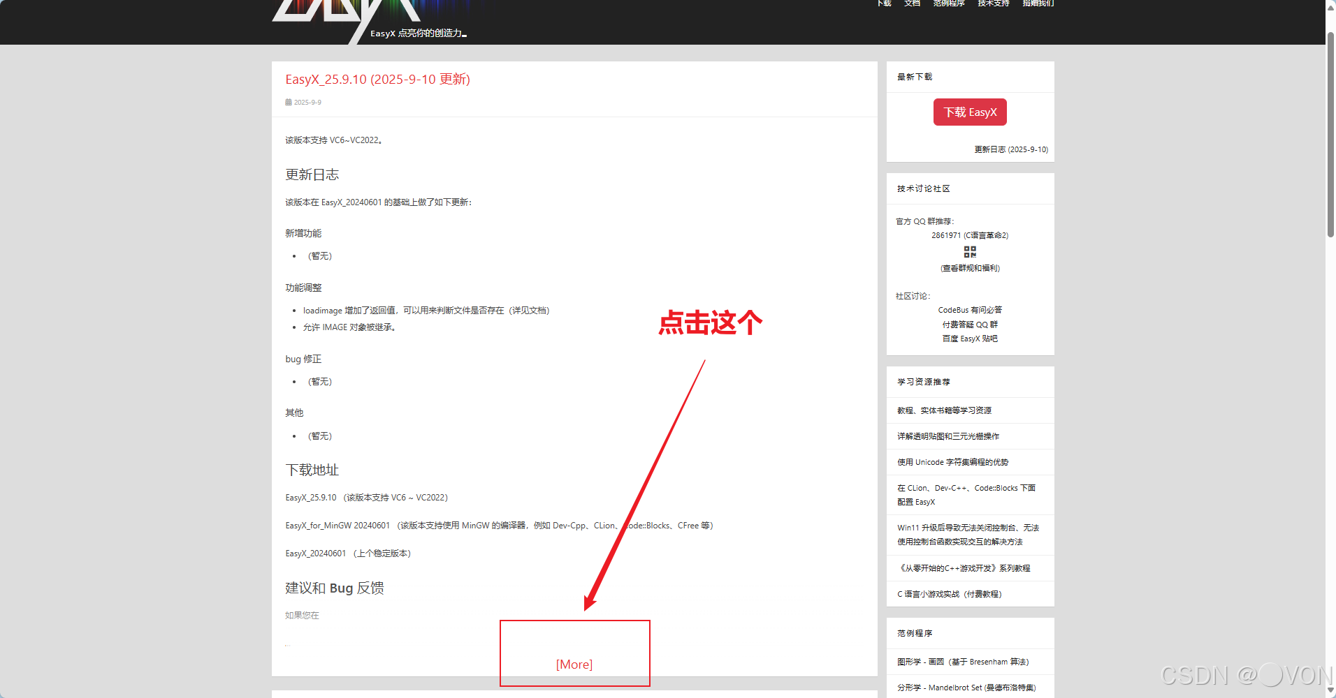This screenshot has height=698, width=1336.
Task: Open 百度 EasyX 贴吧 link
Action: point(970,339)
